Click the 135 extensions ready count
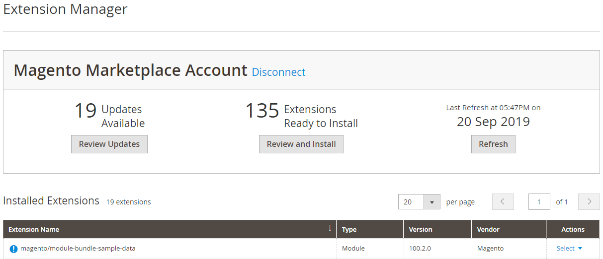This screenshot has height=259, width=603. pyautogui.click(x=262, y=111)
